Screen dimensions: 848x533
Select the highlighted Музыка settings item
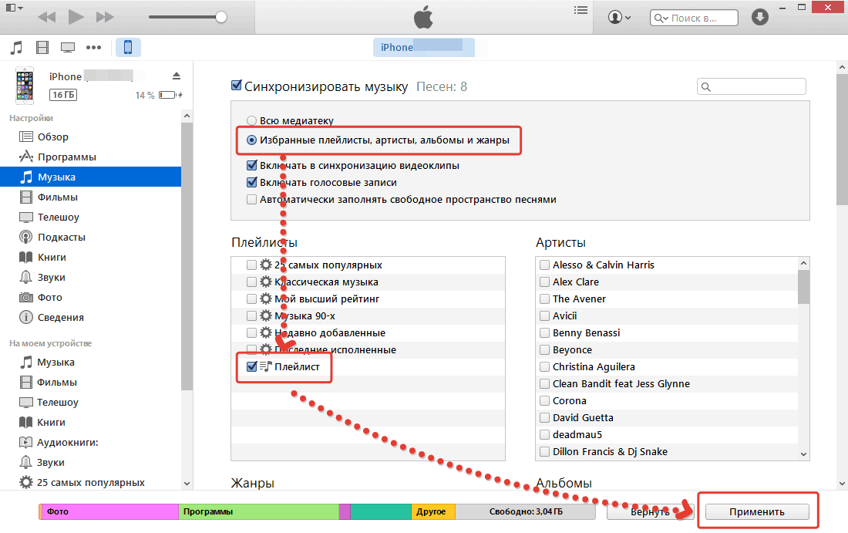point(90,177)
